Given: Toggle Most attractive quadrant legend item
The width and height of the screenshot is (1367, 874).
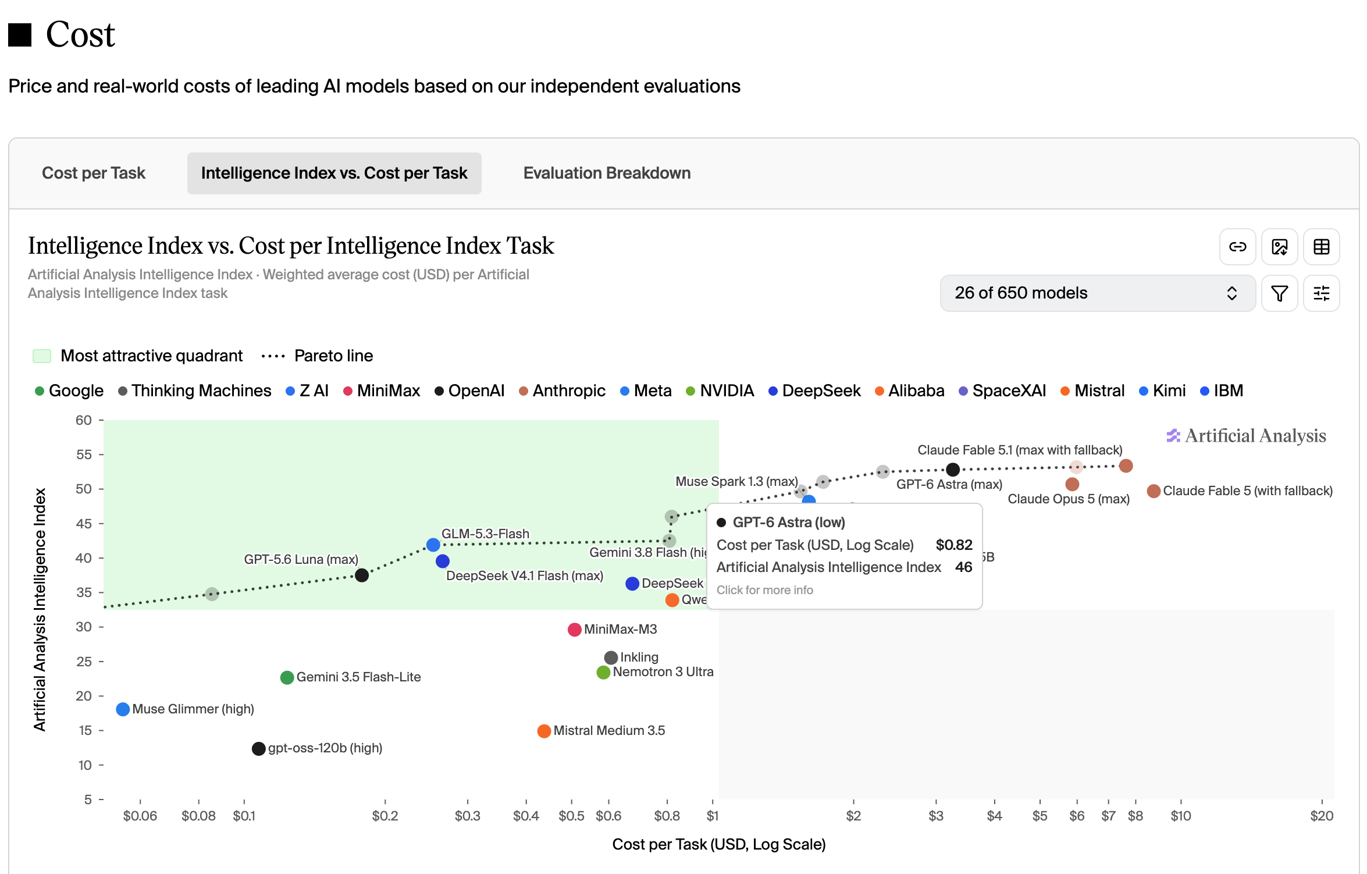Looking at the screenshot, I should pos(138,356).
